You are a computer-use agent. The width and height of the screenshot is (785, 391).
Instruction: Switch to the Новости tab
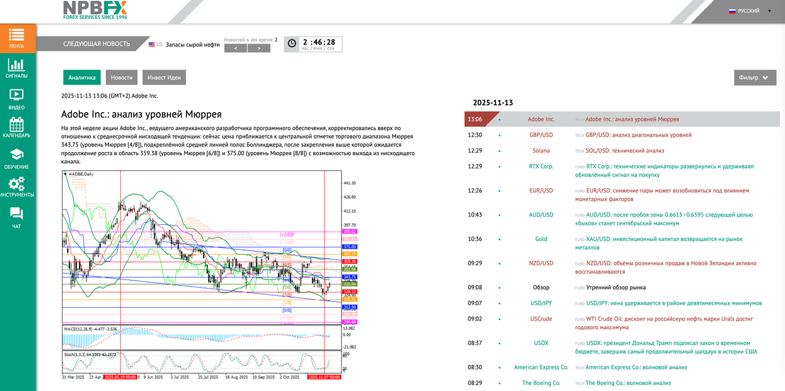point(121,78)
